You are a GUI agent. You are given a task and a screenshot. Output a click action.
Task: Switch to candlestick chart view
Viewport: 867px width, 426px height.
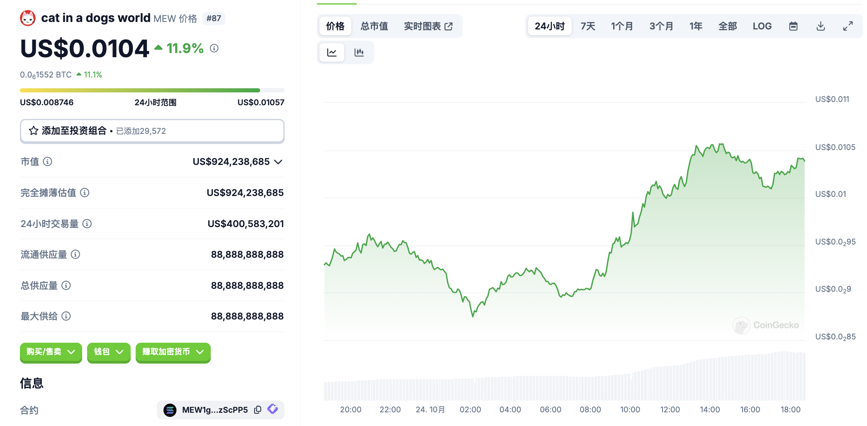[359, 53]
